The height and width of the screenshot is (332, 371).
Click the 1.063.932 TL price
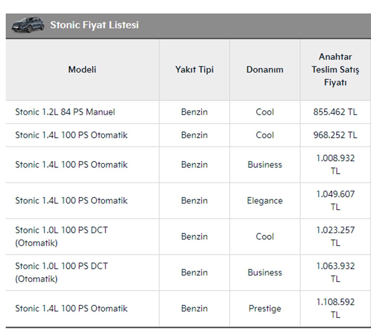[335, 273]
